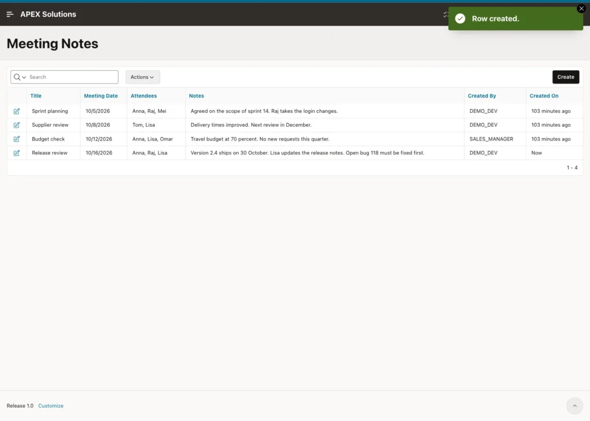Click the Create button

tap(566, 77)
